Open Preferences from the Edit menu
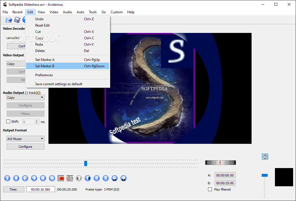Image resolution: width=296 pixels, height=201 pixels. [x=68, y=75]
